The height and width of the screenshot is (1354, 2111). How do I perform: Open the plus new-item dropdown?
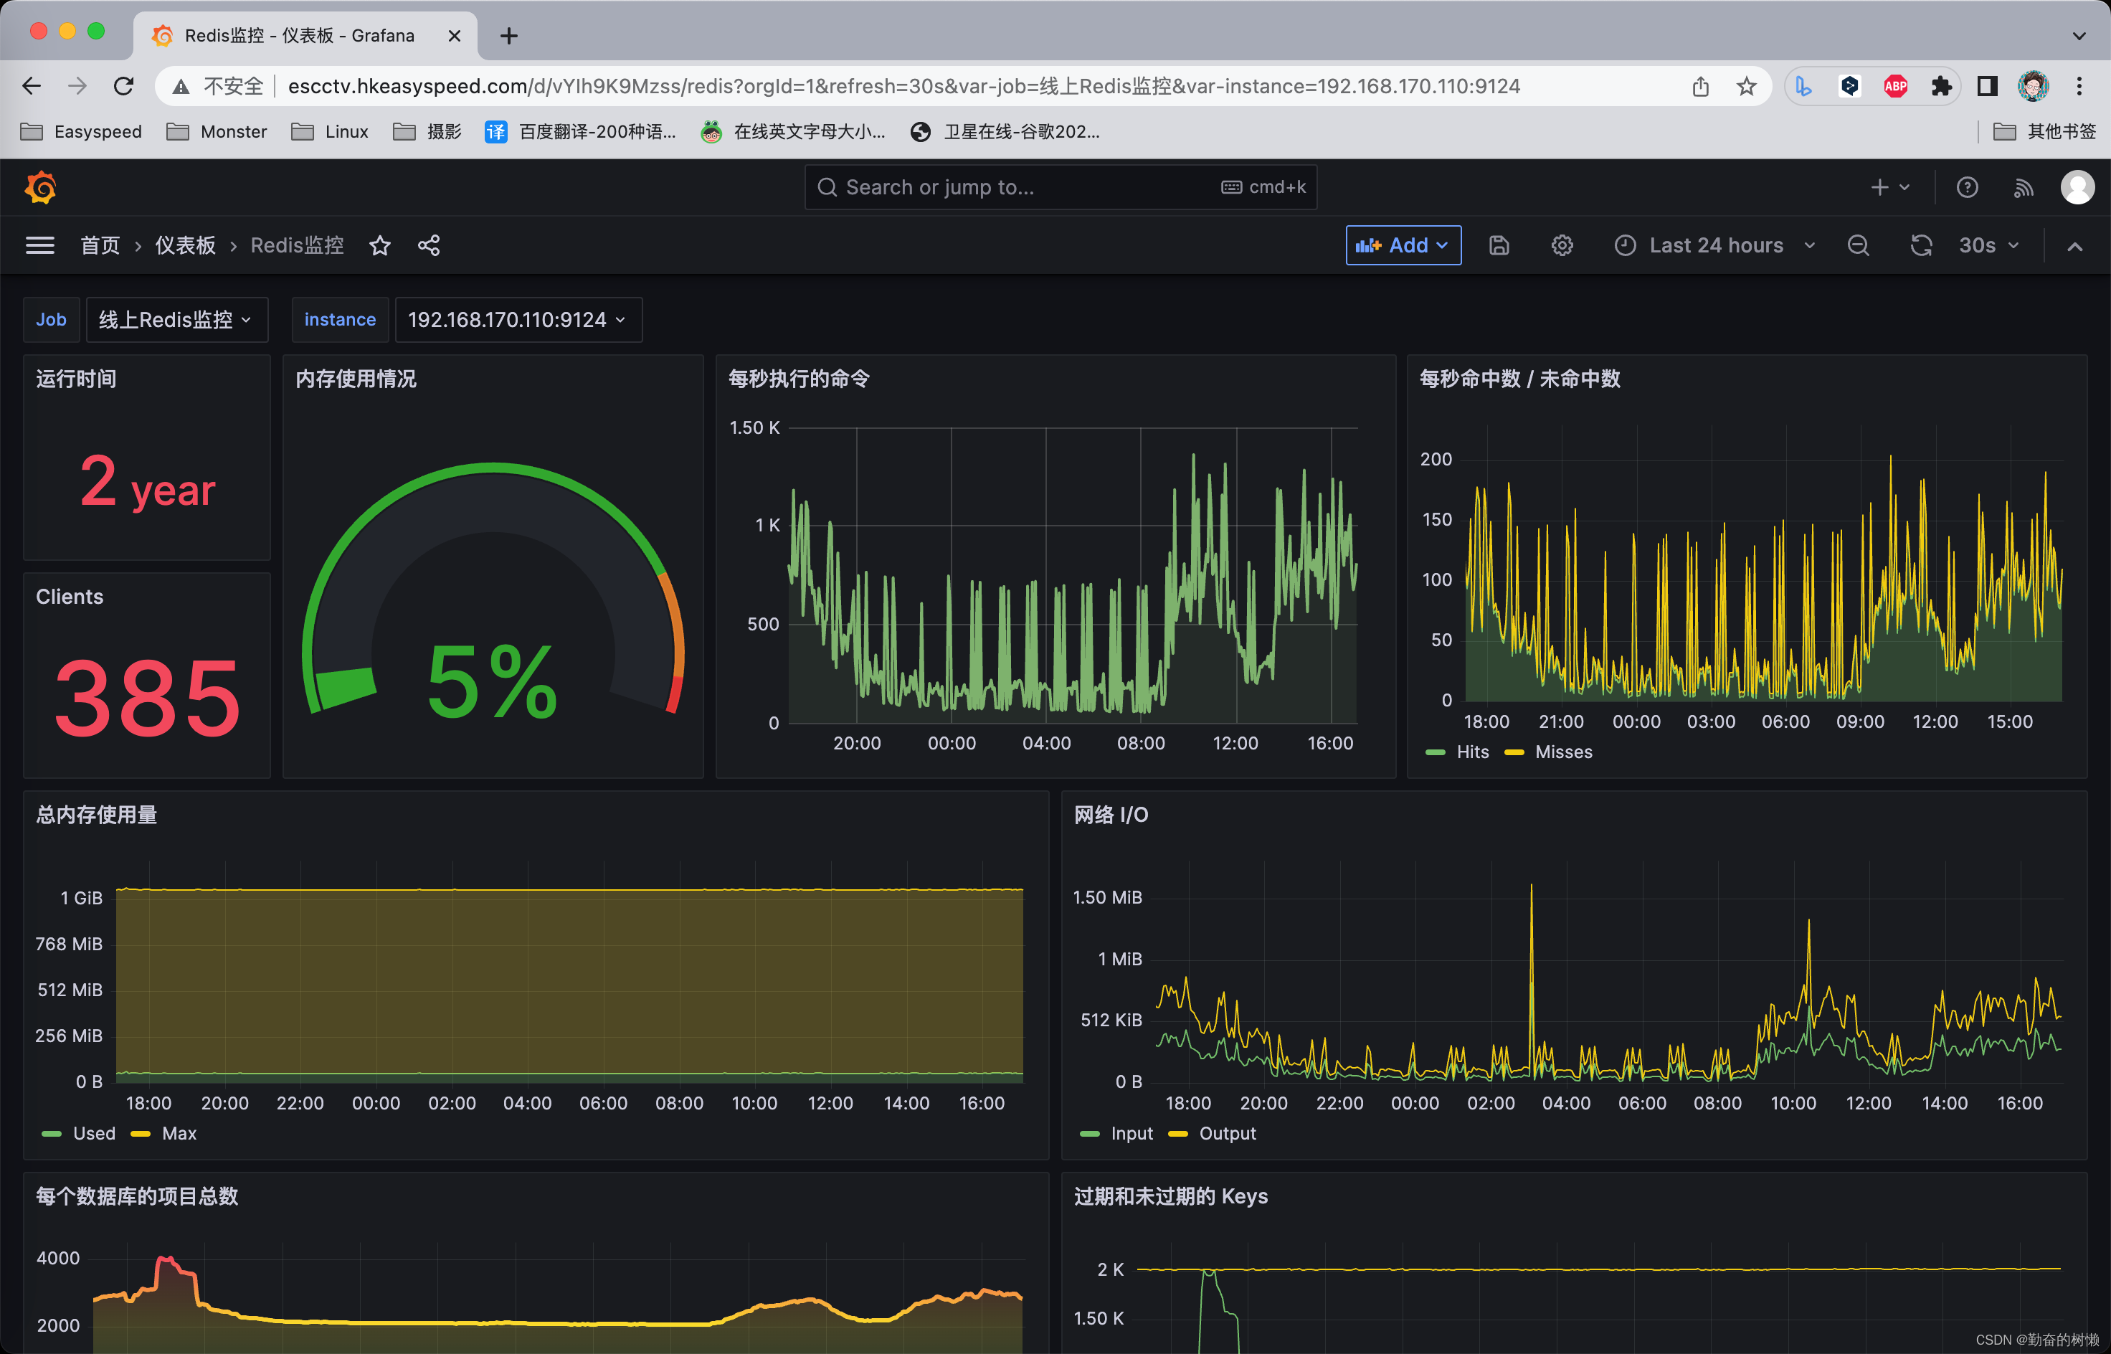(x=1889, y=187)
